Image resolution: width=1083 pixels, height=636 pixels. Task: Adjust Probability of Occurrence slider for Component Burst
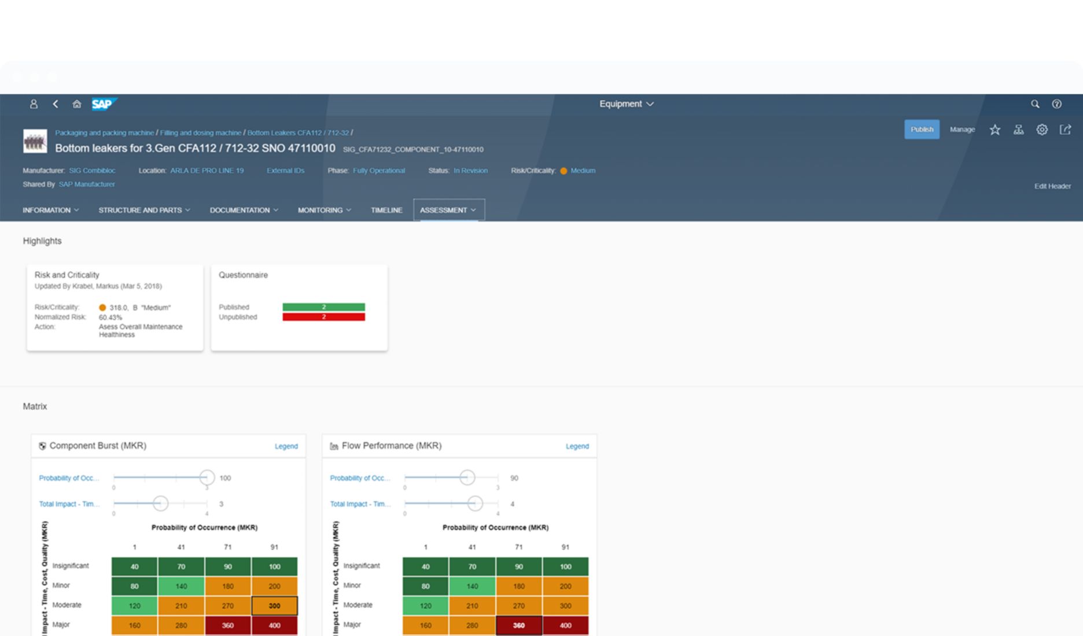tap(207, 478)
